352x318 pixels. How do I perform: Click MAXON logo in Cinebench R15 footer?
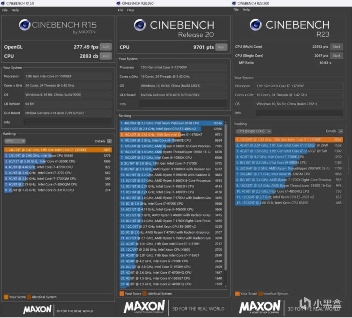coord(37,310)
